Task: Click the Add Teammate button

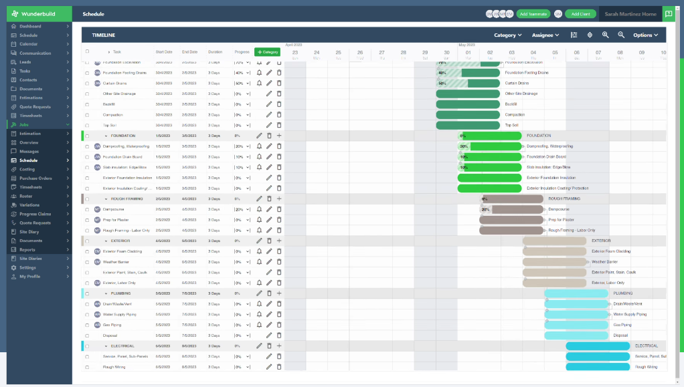Action: [533, 14]
